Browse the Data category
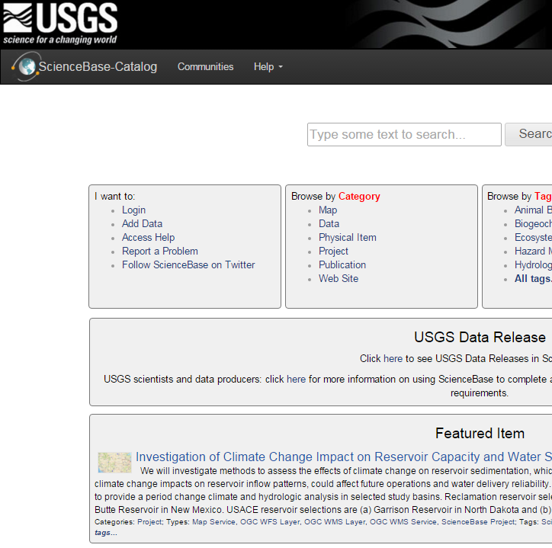Image resolution: width=552 pixels, height=548 pixels. point(329,224)
